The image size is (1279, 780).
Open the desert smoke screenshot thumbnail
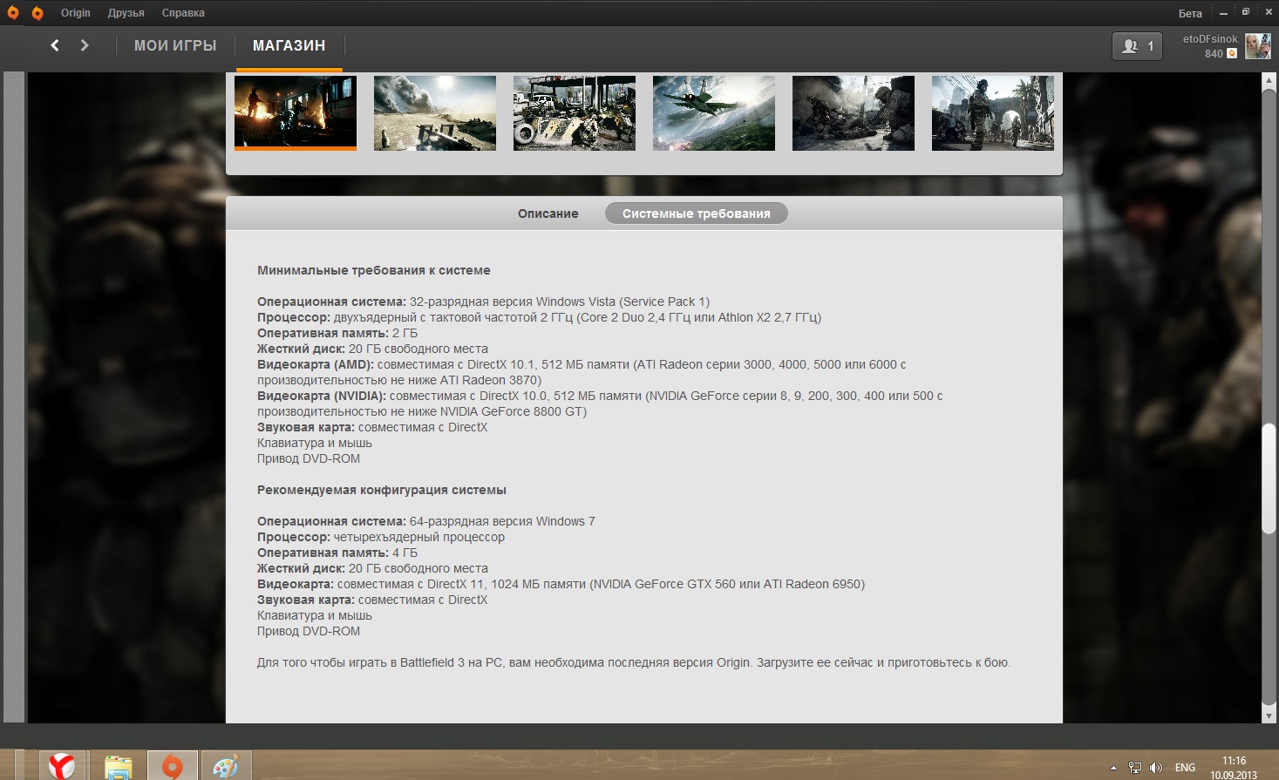(435, 112)
